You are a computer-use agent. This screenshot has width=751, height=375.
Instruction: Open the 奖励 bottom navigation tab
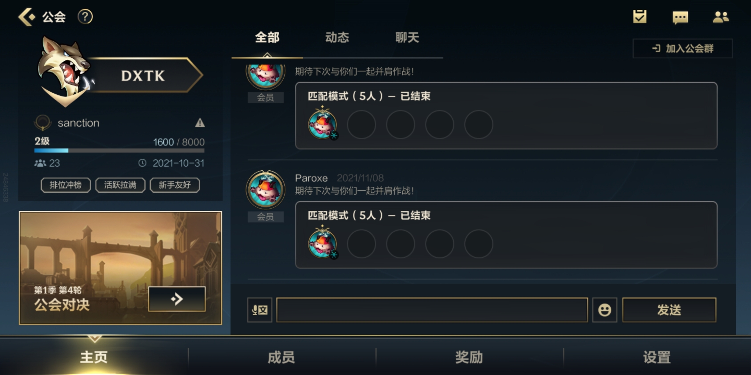point(469,357)
